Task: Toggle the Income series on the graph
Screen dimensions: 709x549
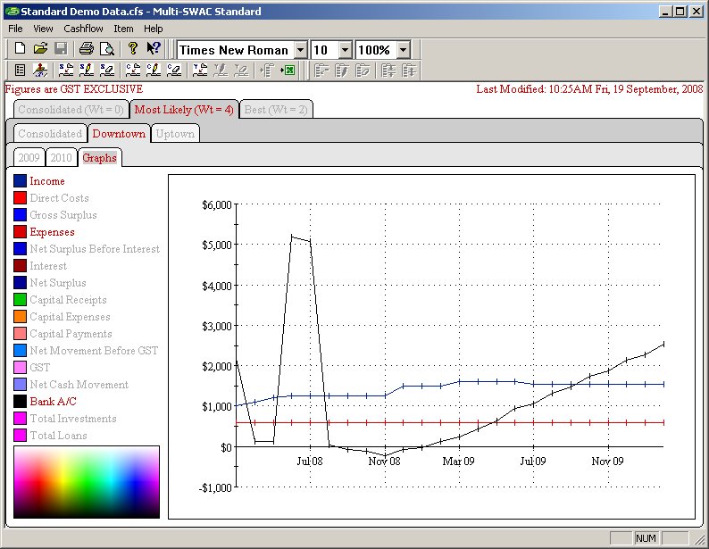Action: (x=47, y=181)
